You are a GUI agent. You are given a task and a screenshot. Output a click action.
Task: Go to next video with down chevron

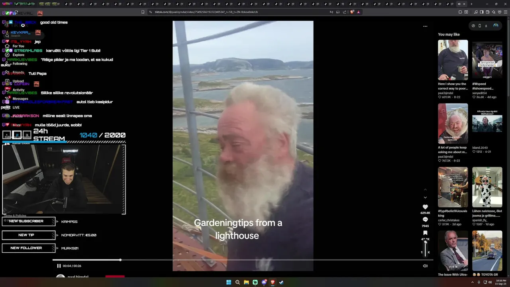[x=425, y=197]
